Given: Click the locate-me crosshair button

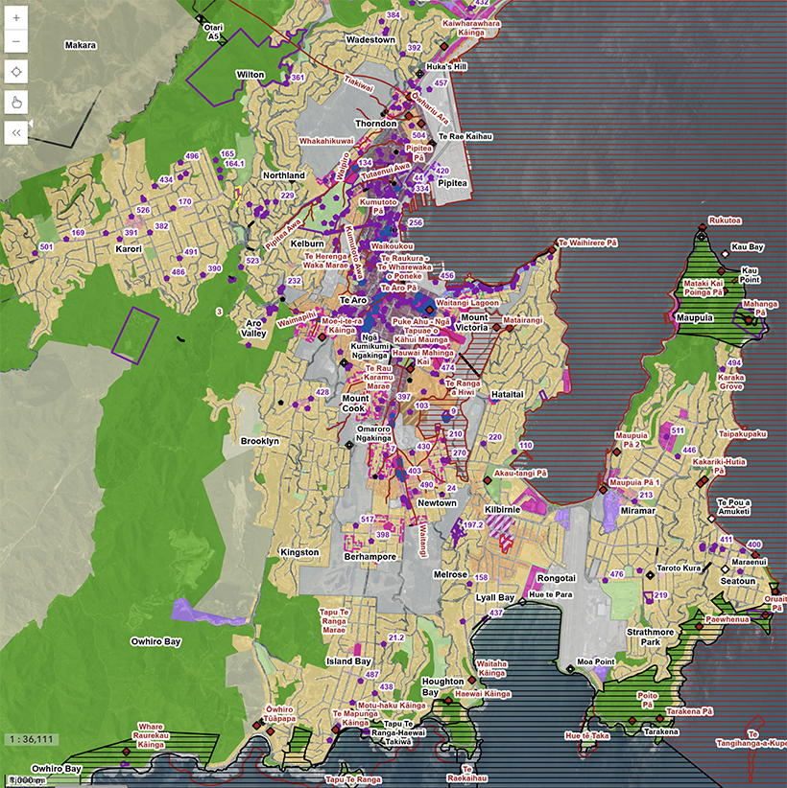Looking at the screenshot, I should click(x=15, y=72).
